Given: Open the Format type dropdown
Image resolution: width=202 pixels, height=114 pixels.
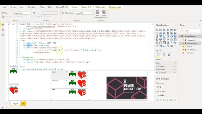Looking at the screenshot, I should tap(50, 13).
